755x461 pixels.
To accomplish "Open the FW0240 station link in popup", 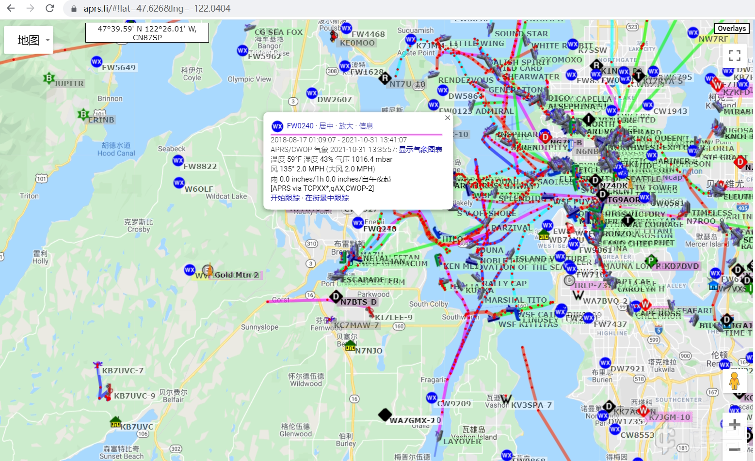I will pos(300,126).
